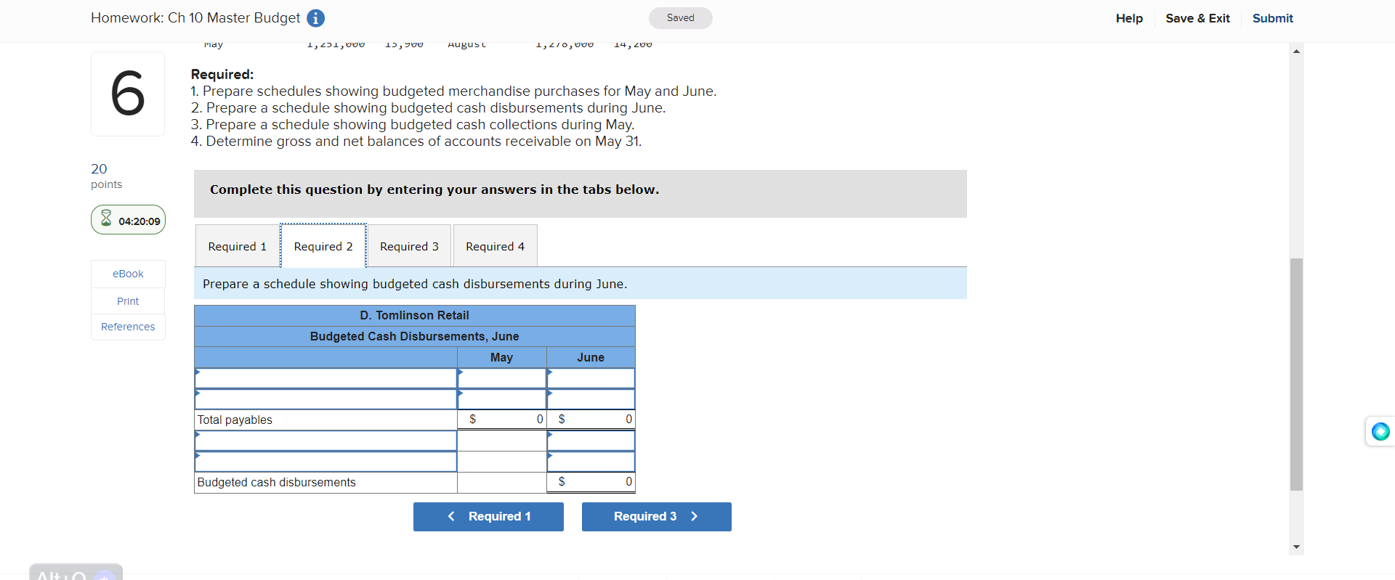Click the vertical scrollbar thumb

(x=1296, y=375)
